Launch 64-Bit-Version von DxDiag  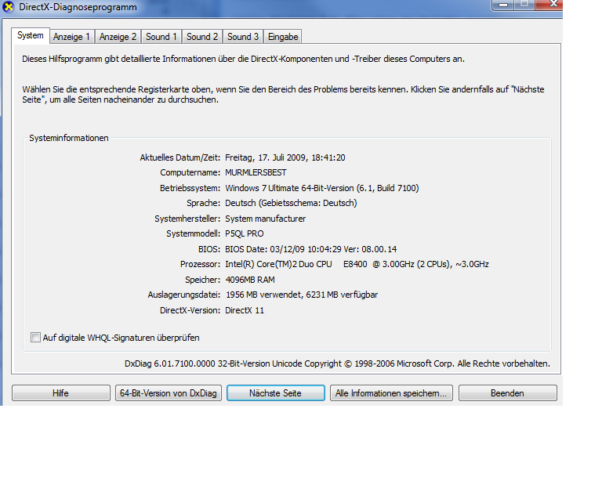coord(169,393)
